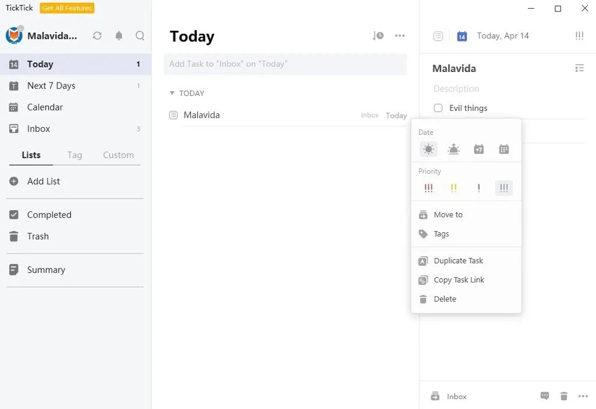Click the sync refresh icon
Image resolution: width=596 pixels, height=409 pixels.
pyautogui.click(x=97, y=35)
